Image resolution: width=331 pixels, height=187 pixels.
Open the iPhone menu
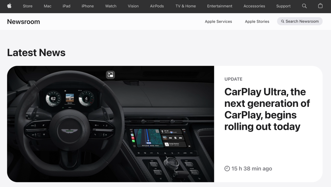coord(88,6)
